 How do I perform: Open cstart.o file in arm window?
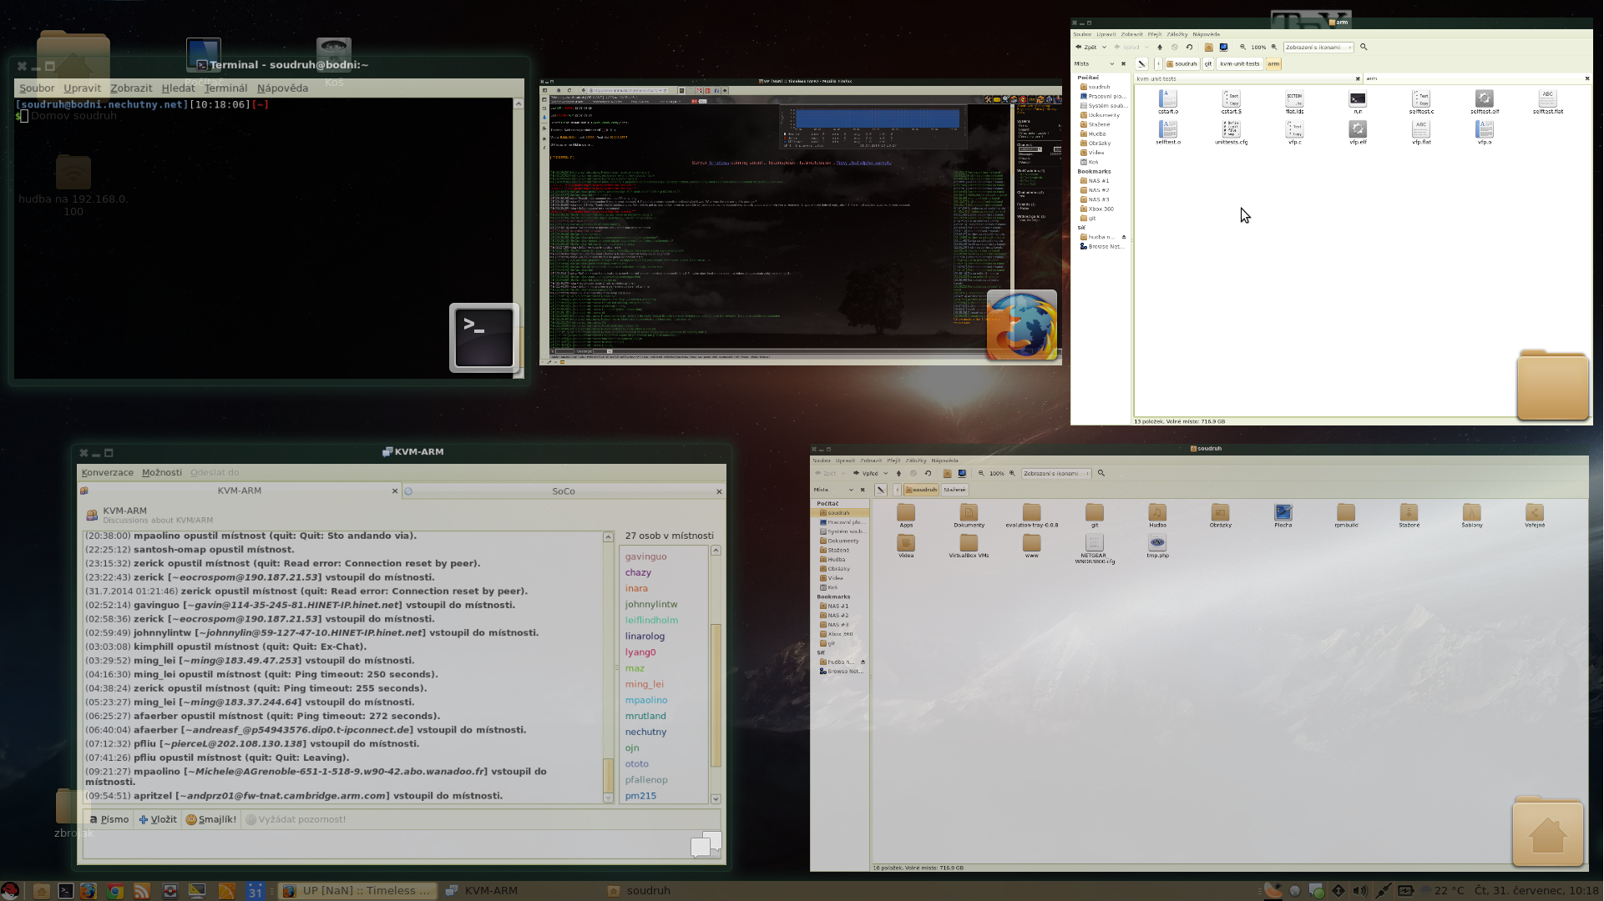1168,102
